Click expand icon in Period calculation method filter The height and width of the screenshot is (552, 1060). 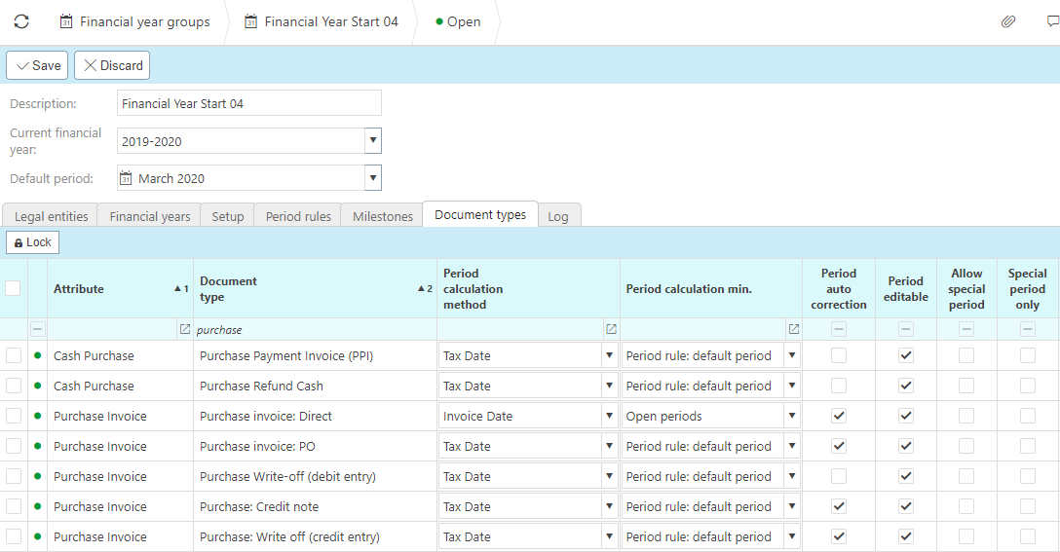point(611,330)
